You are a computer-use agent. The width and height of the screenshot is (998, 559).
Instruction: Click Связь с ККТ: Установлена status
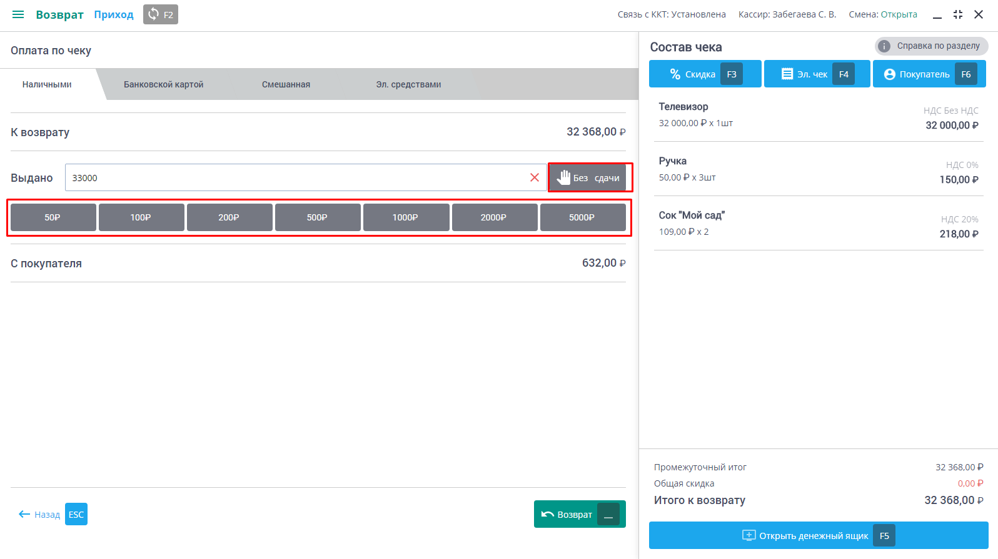[x=672, y=14]
